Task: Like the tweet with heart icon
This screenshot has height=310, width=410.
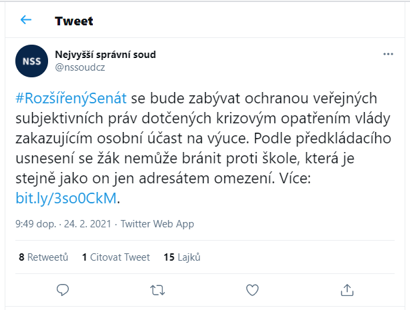Action: tap(252, 290)
